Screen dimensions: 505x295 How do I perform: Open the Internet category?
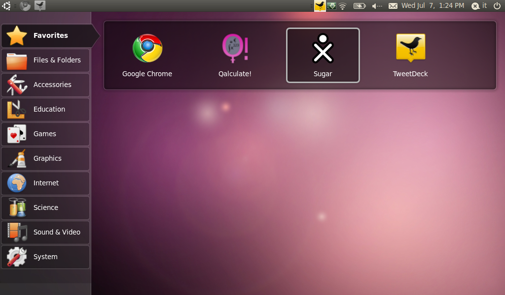(45, 183)
